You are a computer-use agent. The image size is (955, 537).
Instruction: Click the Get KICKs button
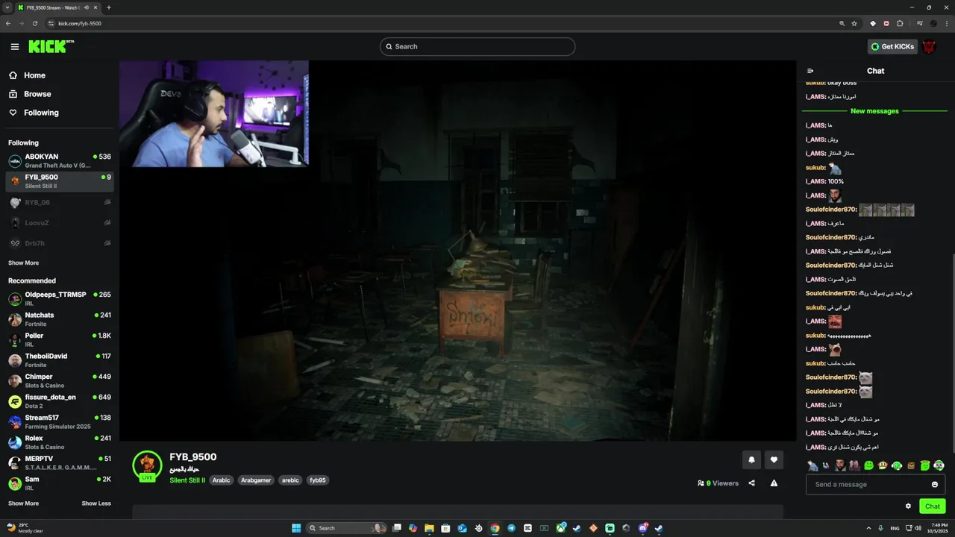892,46
